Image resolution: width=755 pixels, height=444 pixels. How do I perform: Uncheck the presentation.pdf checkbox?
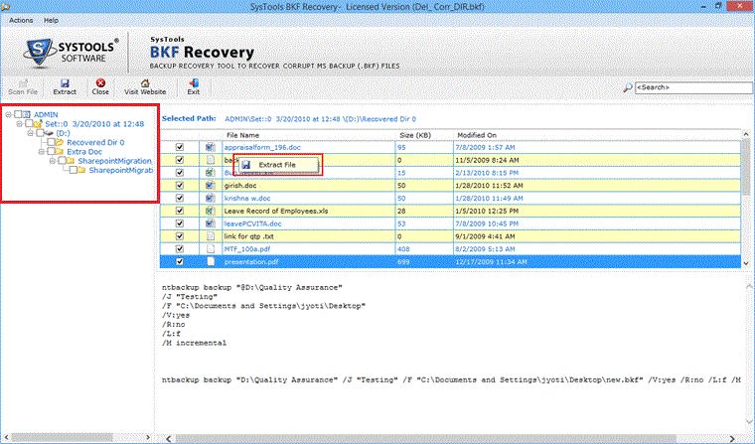point(180,261)
